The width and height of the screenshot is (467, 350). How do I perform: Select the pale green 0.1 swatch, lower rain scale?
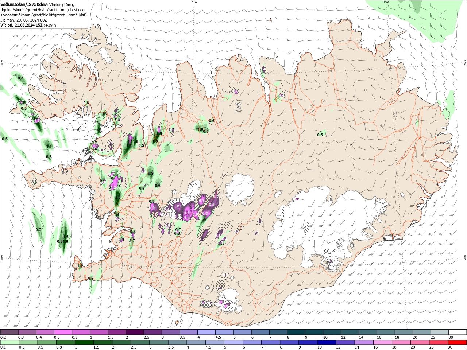click(x=9, y=342)
